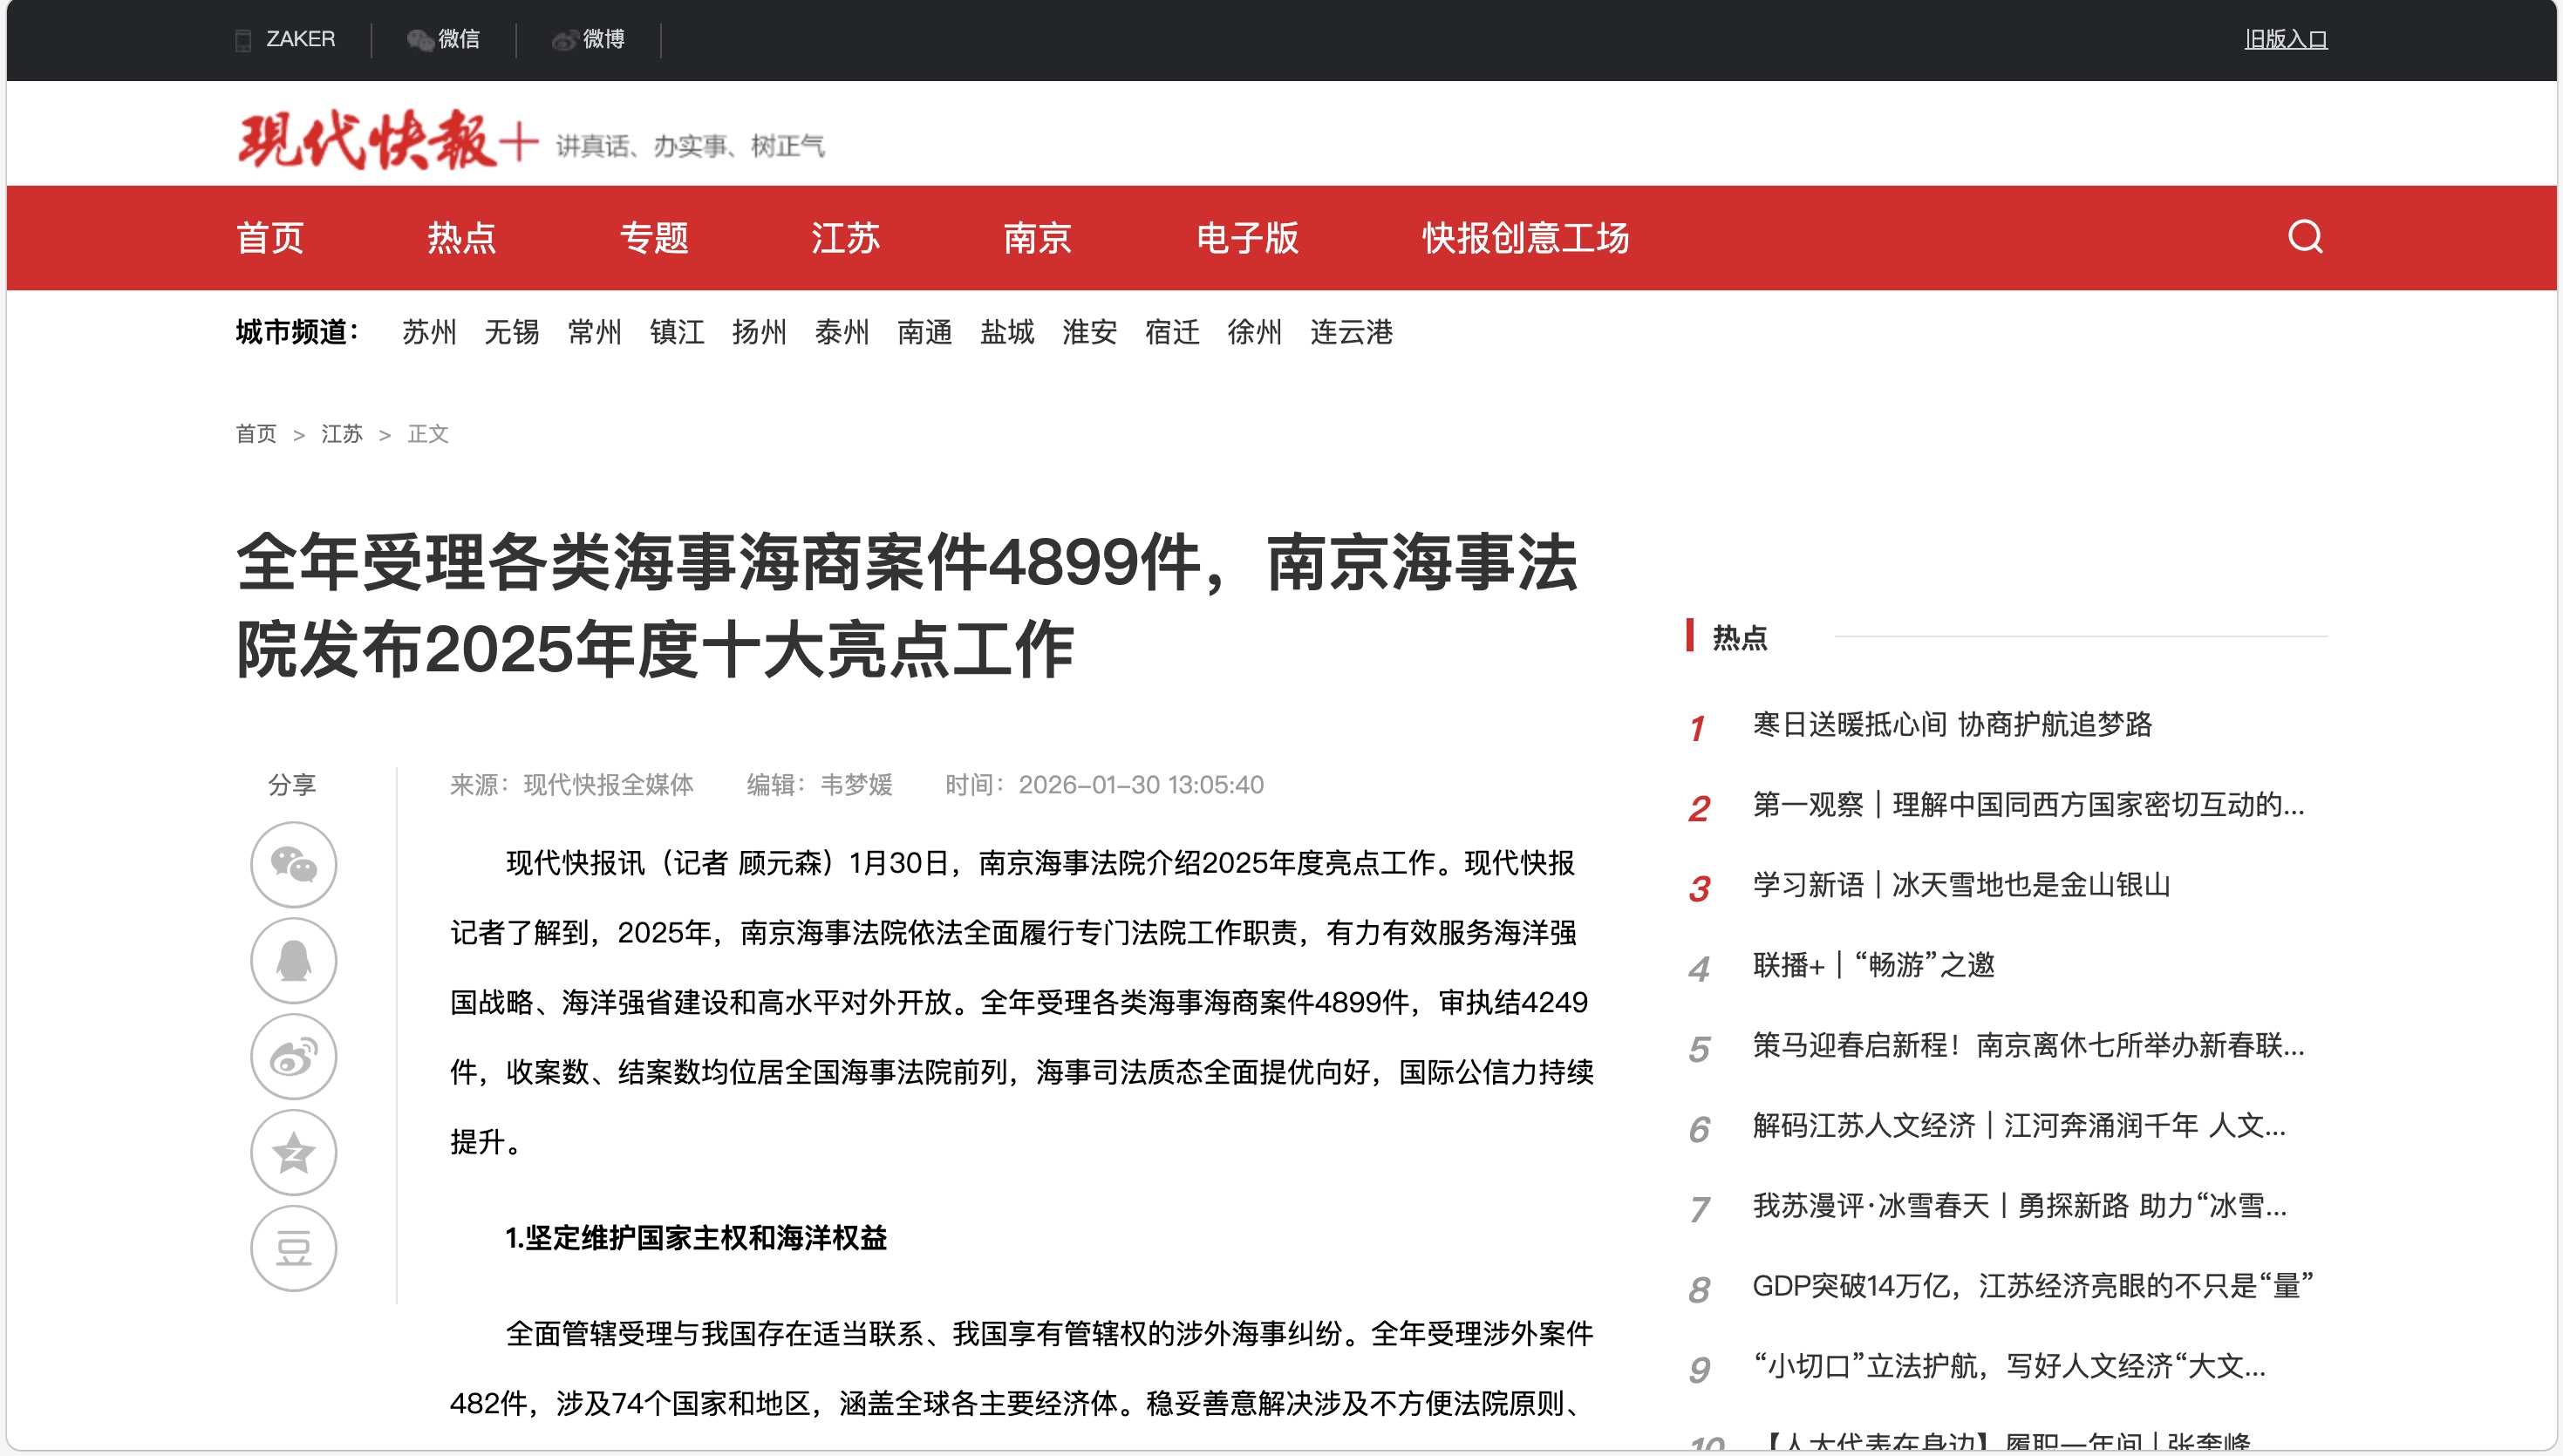Share to Douban icon
This screenshot has height=1456, width=2563.
293,1248
